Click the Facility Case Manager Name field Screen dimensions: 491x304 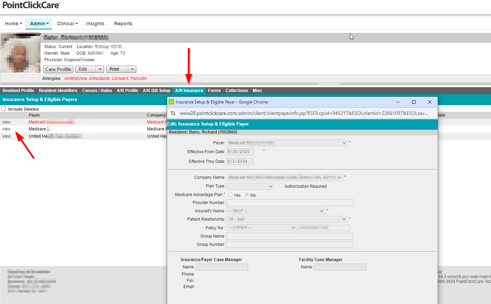[340, 267]
